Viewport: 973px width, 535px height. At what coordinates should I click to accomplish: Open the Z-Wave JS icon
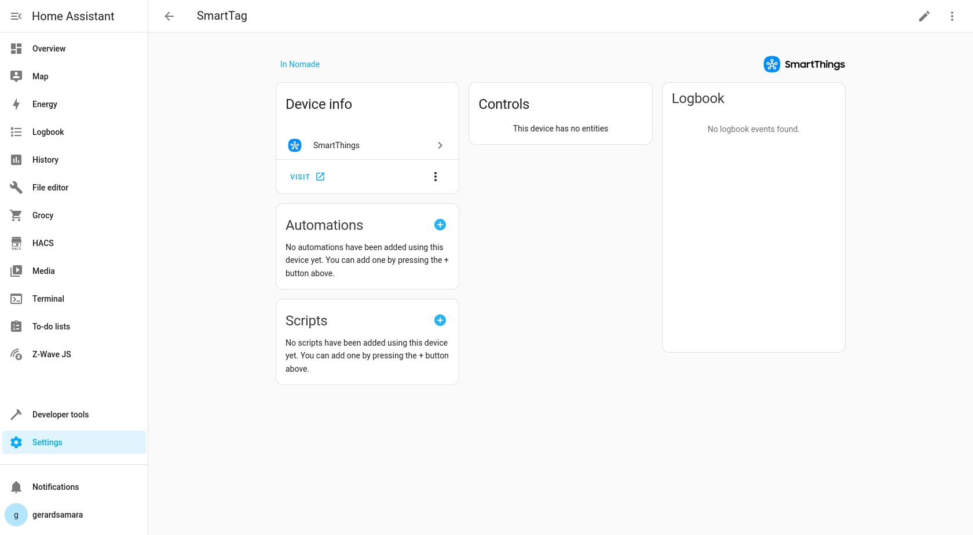pos(16,354)
